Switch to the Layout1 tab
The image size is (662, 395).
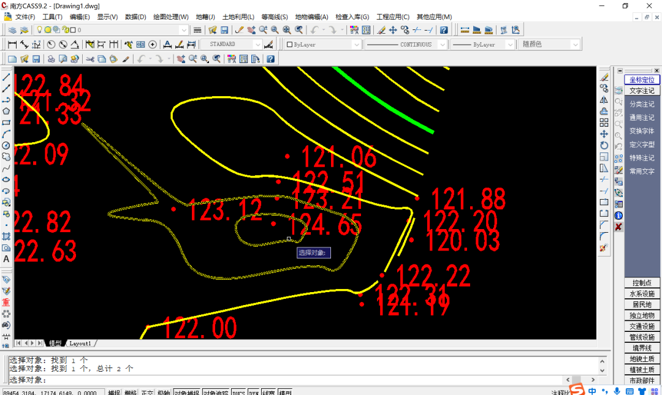(x=80, y=344)
